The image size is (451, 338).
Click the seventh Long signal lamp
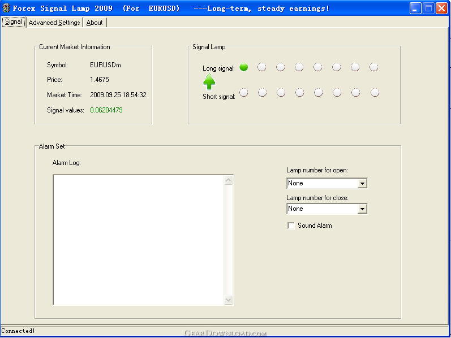(355, 67)
